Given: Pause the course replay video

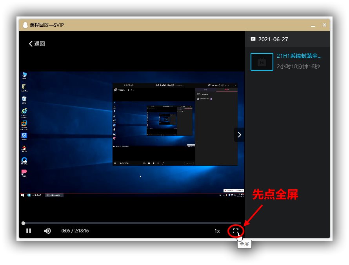Looking at the screenshot, I should click(29, 231).
